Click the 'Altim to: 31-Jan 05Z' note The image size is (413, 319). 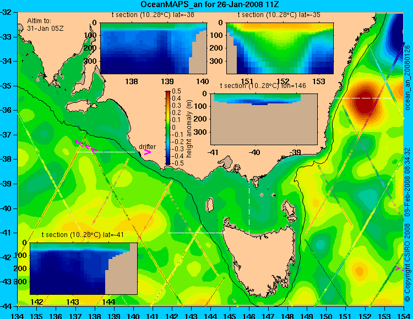45,24
